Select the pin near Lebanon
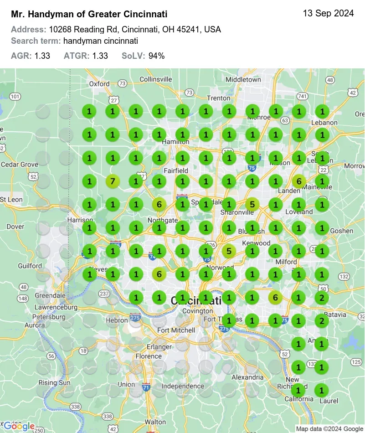The image size is (365, 433). pyautogui.click(x=322, y=111)
